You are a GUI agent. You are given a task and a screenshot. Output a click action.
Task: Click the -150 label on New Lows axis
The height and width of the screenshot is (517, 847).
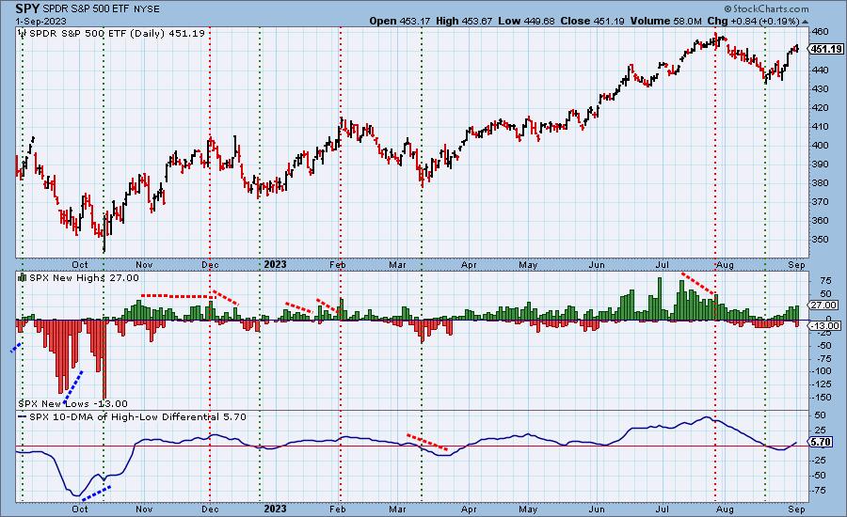821,398
